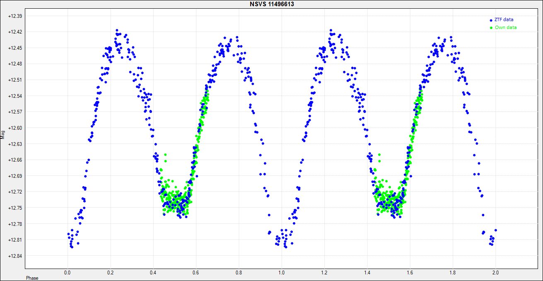543x281 pixels.
Task: Click the +12.66 magnitude axis tick label
Action: (15, 160)
